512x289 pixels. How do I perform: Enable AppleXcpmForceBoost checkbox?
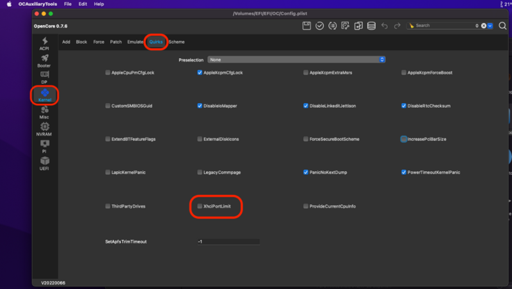click(x=404, y=72)
